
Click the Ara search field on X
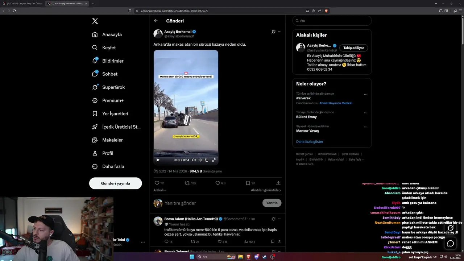(332, 21)
